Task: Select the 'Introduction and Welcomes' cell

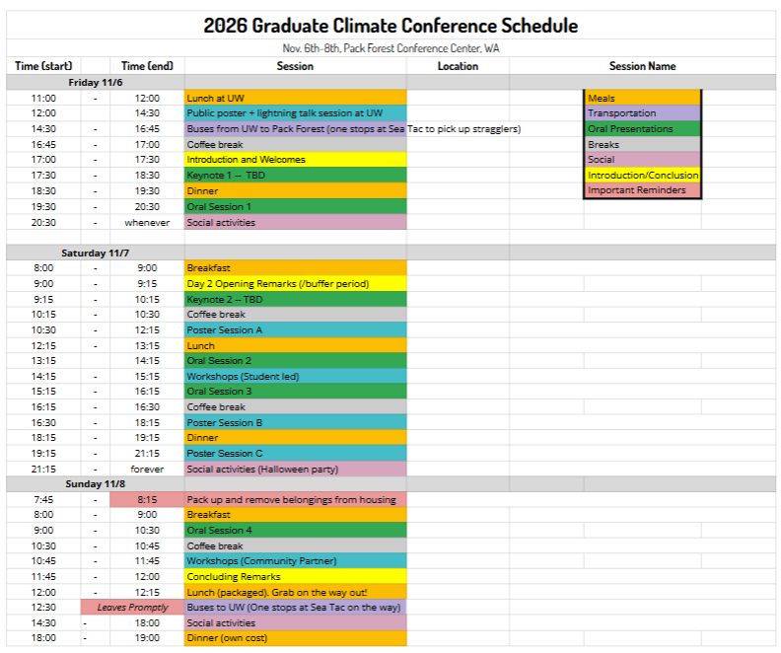Action: pyautogui.click(x=296, y=160)
